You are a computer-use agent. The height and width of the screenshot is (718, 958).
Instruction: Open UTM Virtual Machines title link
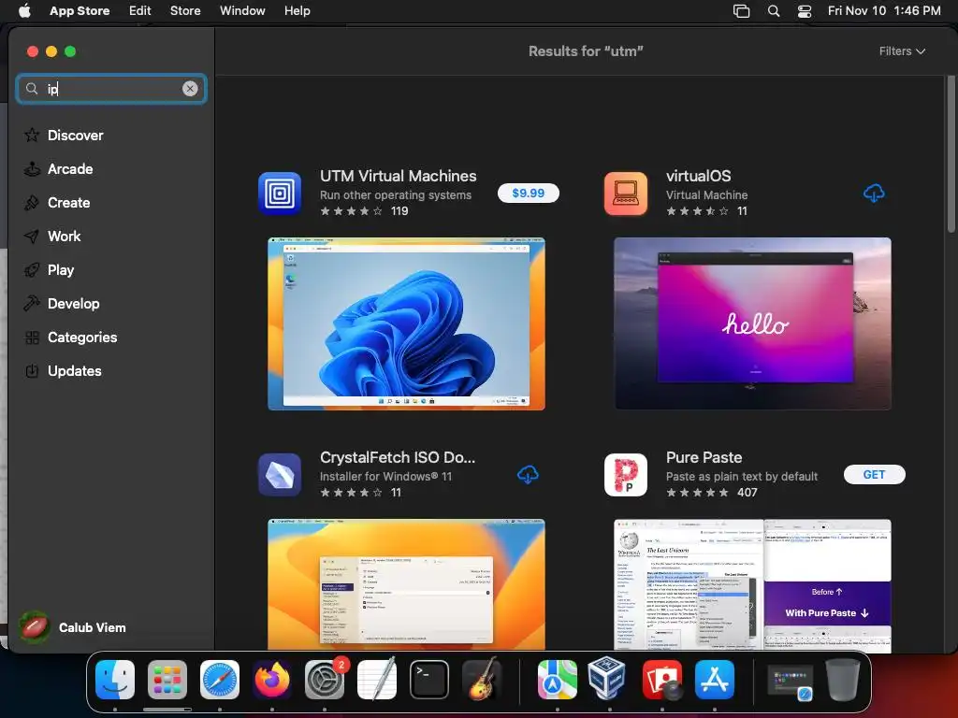[x=399, y=176]
